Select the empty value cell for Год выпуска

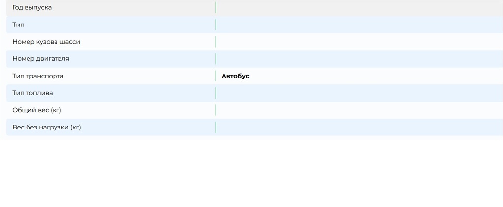359,8
